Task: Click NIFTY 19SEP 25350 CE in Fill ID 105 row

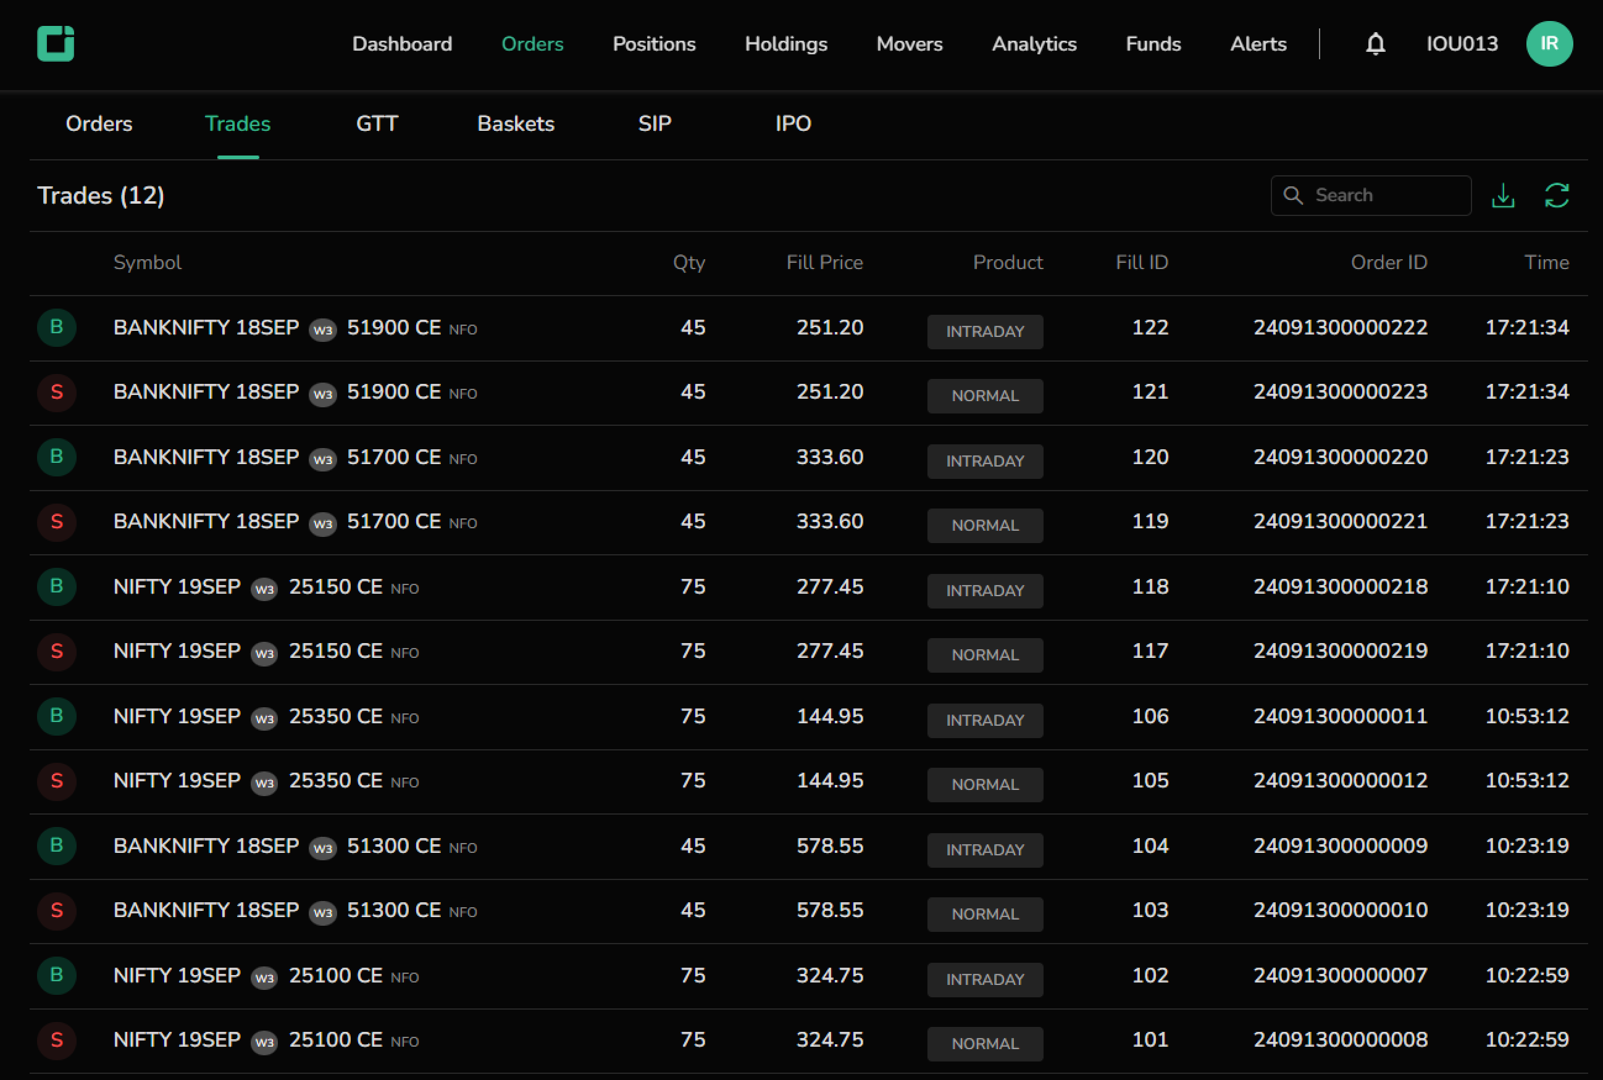Action: click(248, 781)
